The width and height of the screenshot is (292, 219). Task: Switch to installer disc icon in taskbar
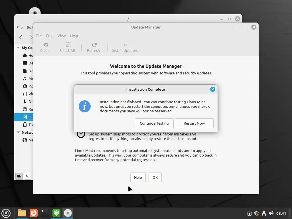pos(68,213)
